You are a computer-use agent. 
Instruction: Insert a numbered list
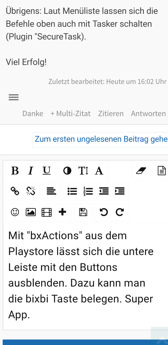point(88,191)
